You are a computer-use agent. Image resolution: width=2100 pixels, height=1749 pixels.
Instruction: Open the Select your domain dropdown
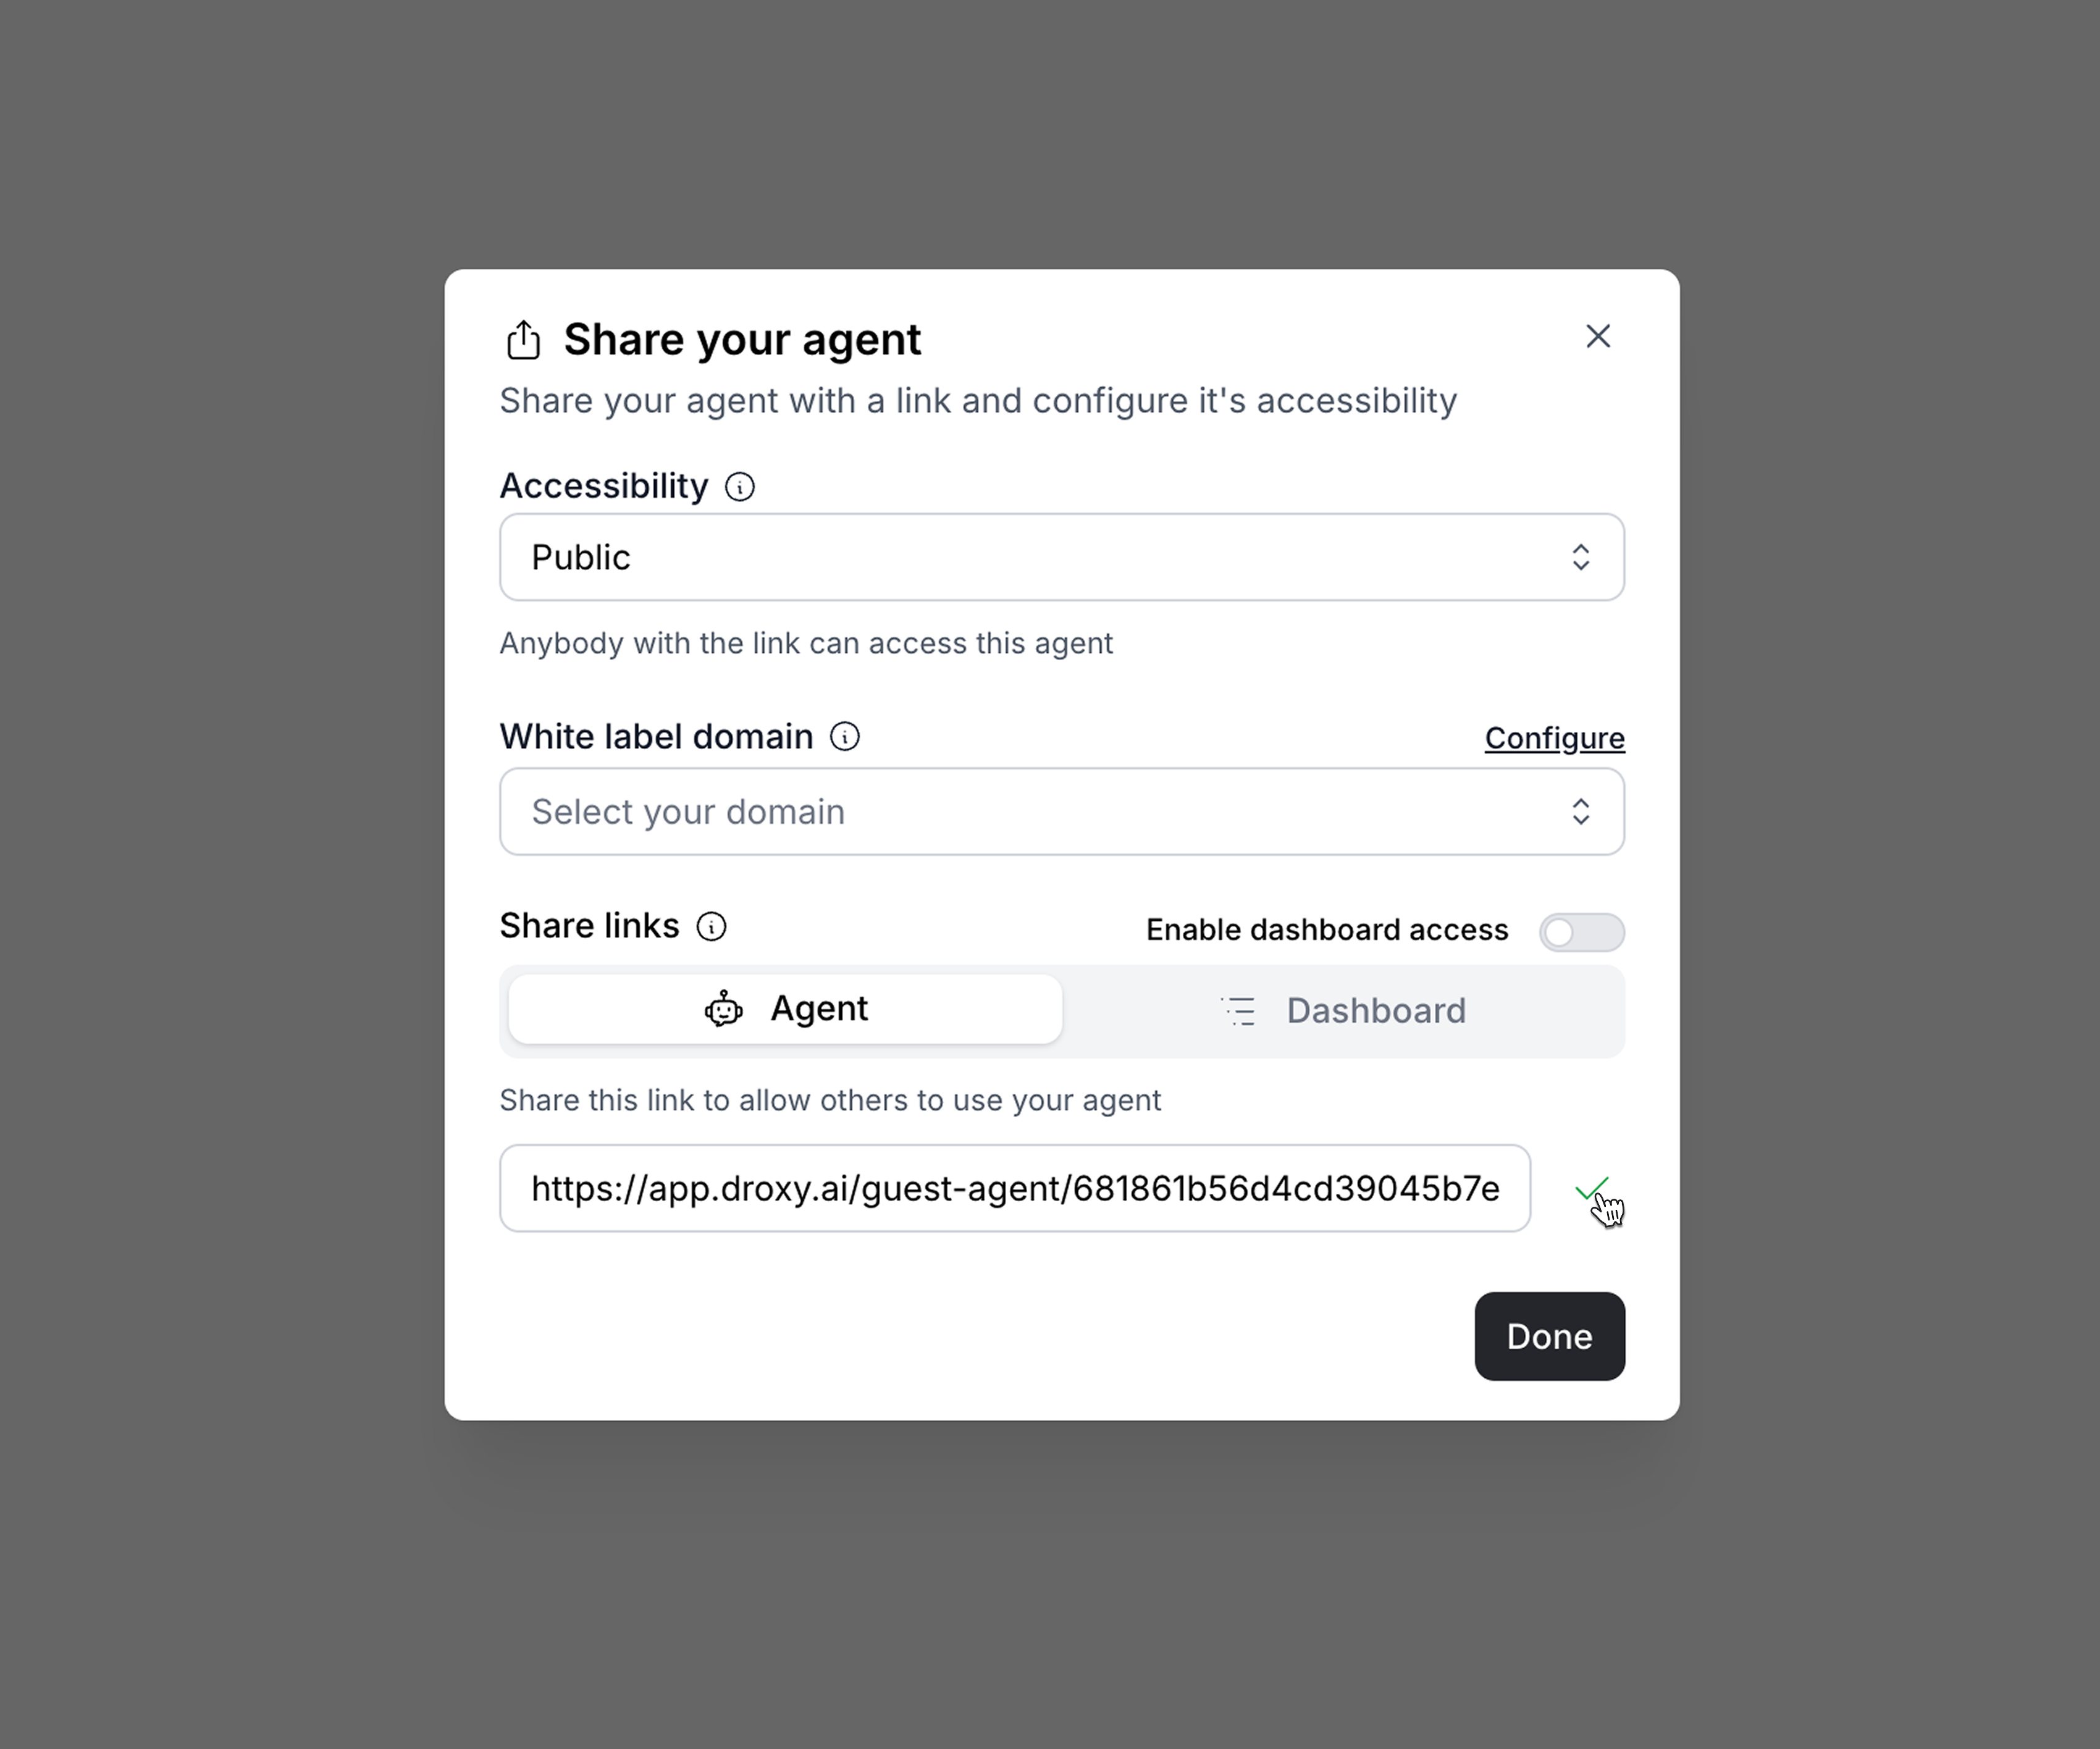pos(1061,811)
